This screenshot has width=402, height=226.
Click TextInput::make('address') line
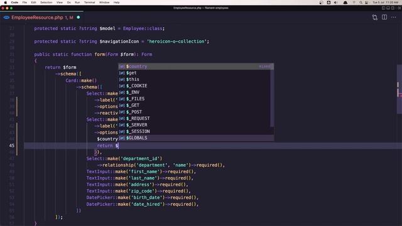point(137,185)
